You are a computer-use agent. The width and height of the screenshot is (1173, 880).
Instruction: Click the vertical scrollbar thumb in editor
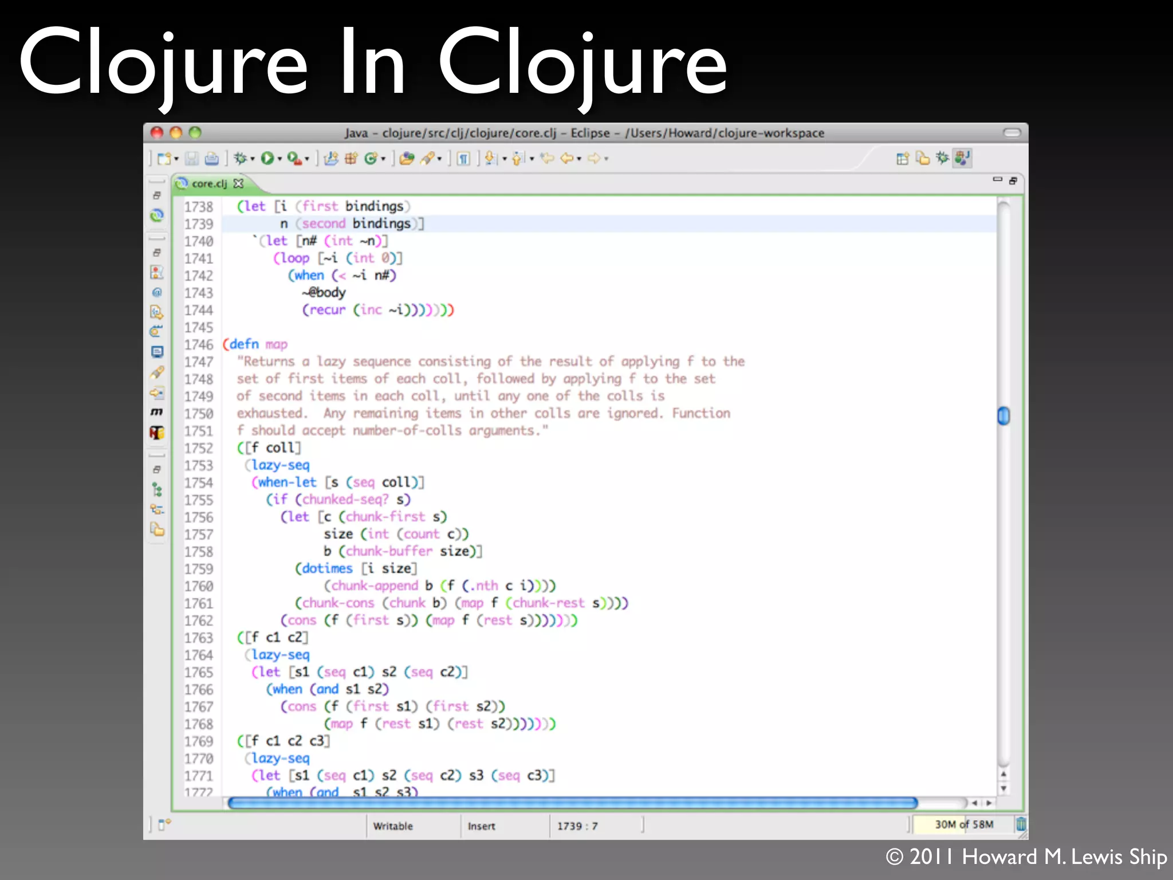(1003, 416)
